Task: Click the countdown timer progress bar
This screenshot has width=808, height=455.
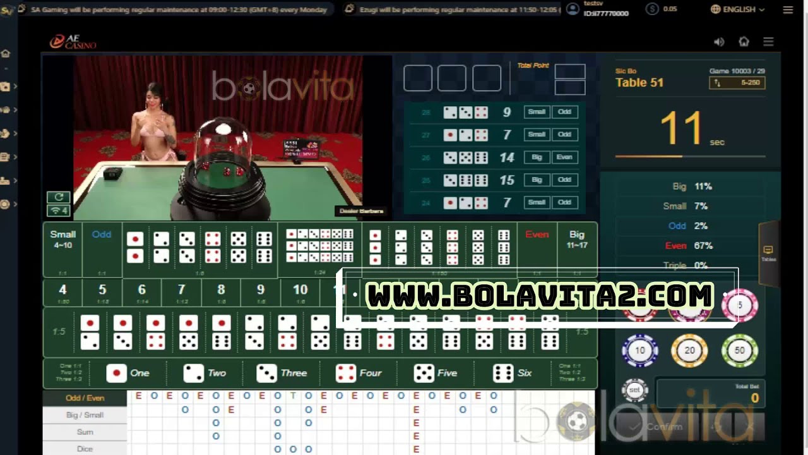Action: pyautogui.click(x=690, y=156)
